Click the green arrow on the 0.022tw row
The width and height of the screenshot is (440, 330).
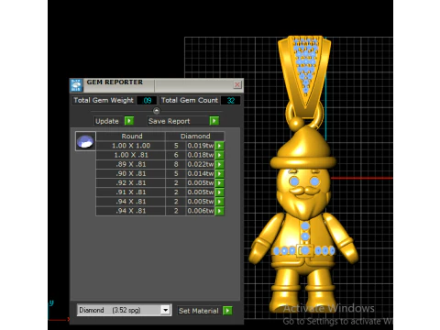pyautogui.click(x=219, y=164)
